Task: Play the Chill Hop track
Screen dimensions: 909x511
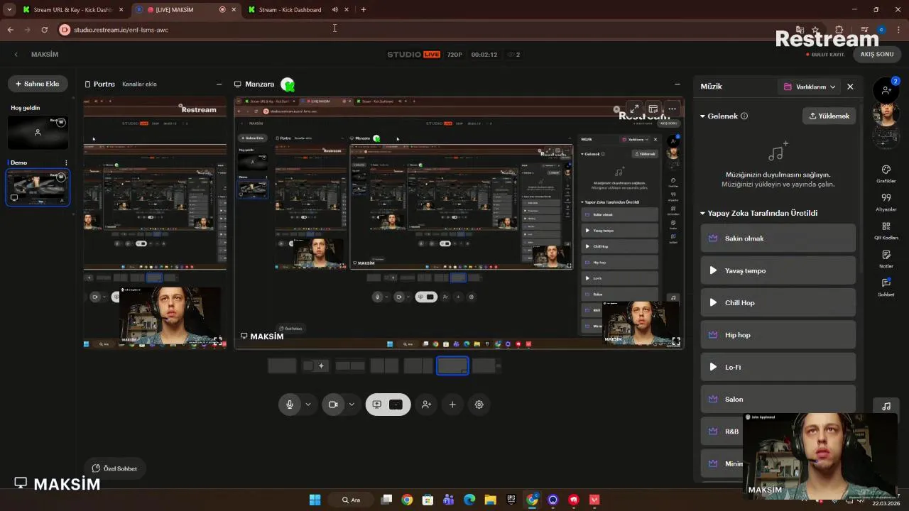Action: (713, 302)
